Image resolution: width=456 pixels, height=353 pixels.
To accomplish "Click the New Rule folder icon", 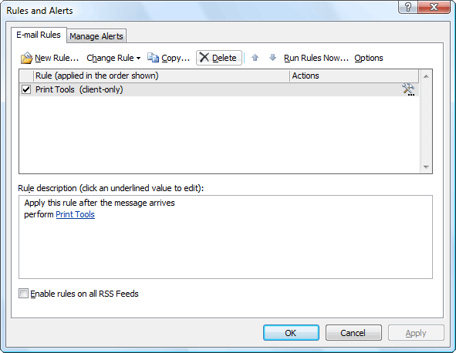I will pyautogui.click(x=27, y=58).
